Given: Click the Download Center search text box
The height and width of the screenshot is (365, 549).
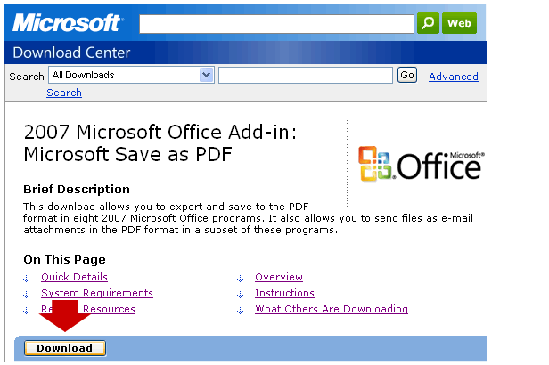Looking at the screenshot, I should [x=305, y=76].
